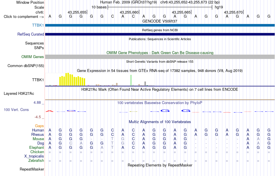
Task: Click 'Click to complement -->' label
Action: (24, 17)
